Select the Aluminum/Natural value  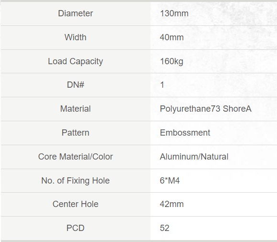[194, 157]
